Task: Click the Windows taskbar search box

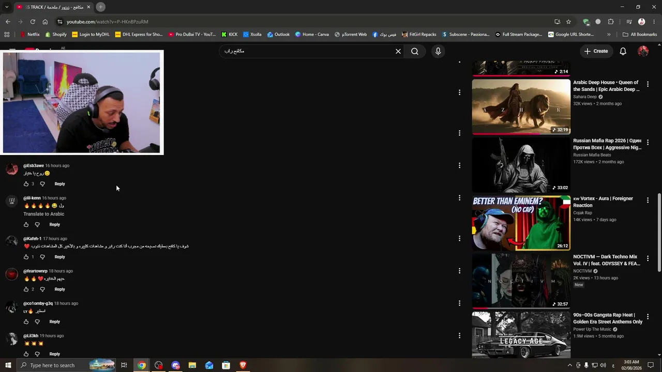Action: point(66,365)
